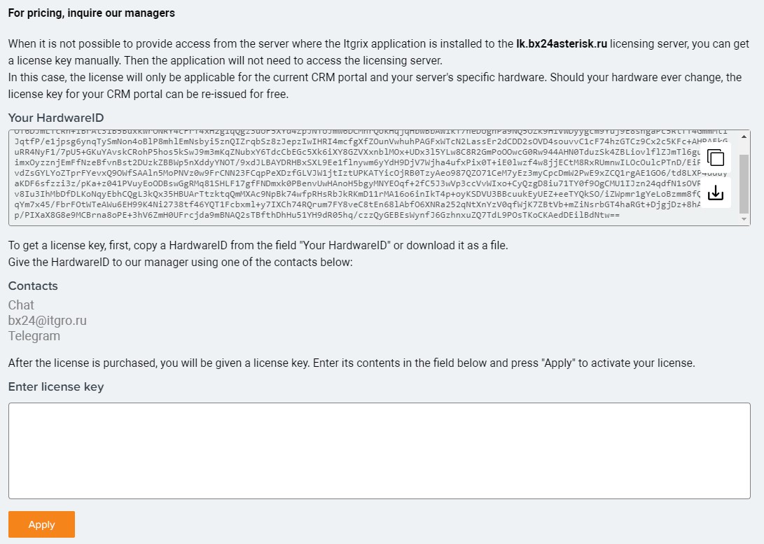The height and width of the screenshot is (544, 764).
Task: Click the HardwareID scrollbar thumb
Action: 744,184
